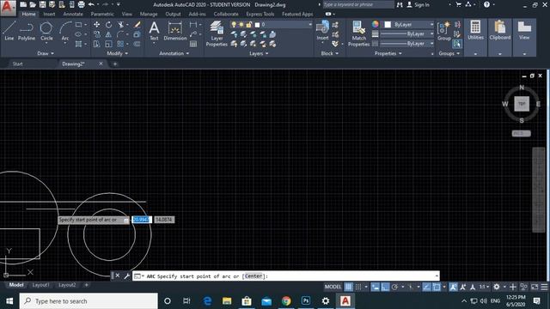Open Photoshop from Windows taskbar
The width and height of the screenshot is (550, 309).
(306, 300)
